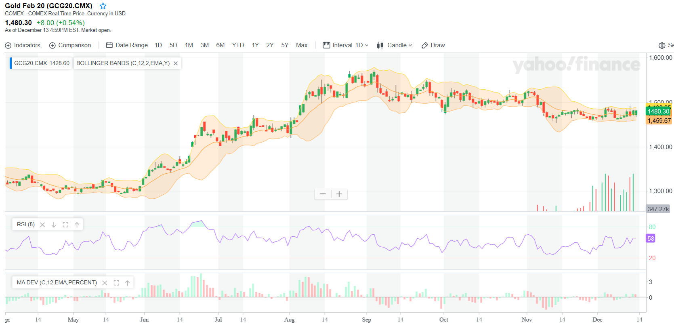Remove the Bollinger Bands indicator
Screen dimensions: 674x328
tap(176, 63)
